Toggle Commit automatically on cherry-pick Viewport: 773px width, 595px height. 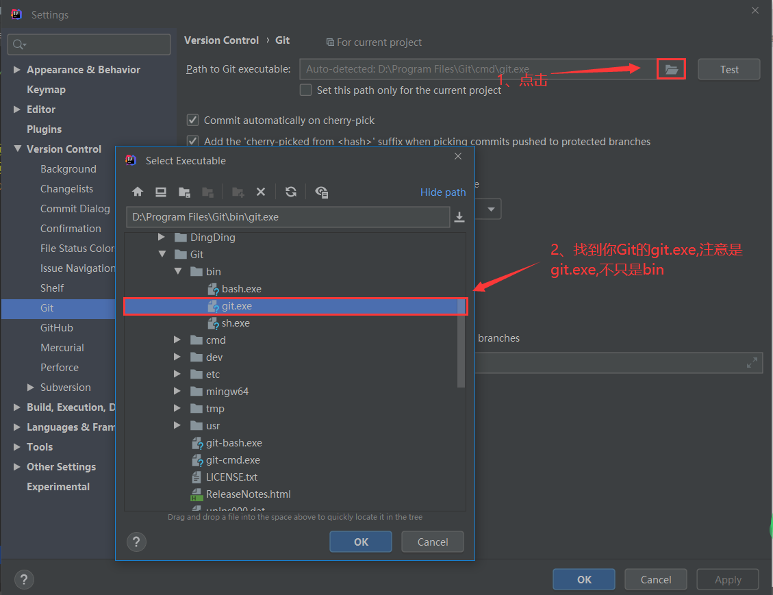point(193,121)
